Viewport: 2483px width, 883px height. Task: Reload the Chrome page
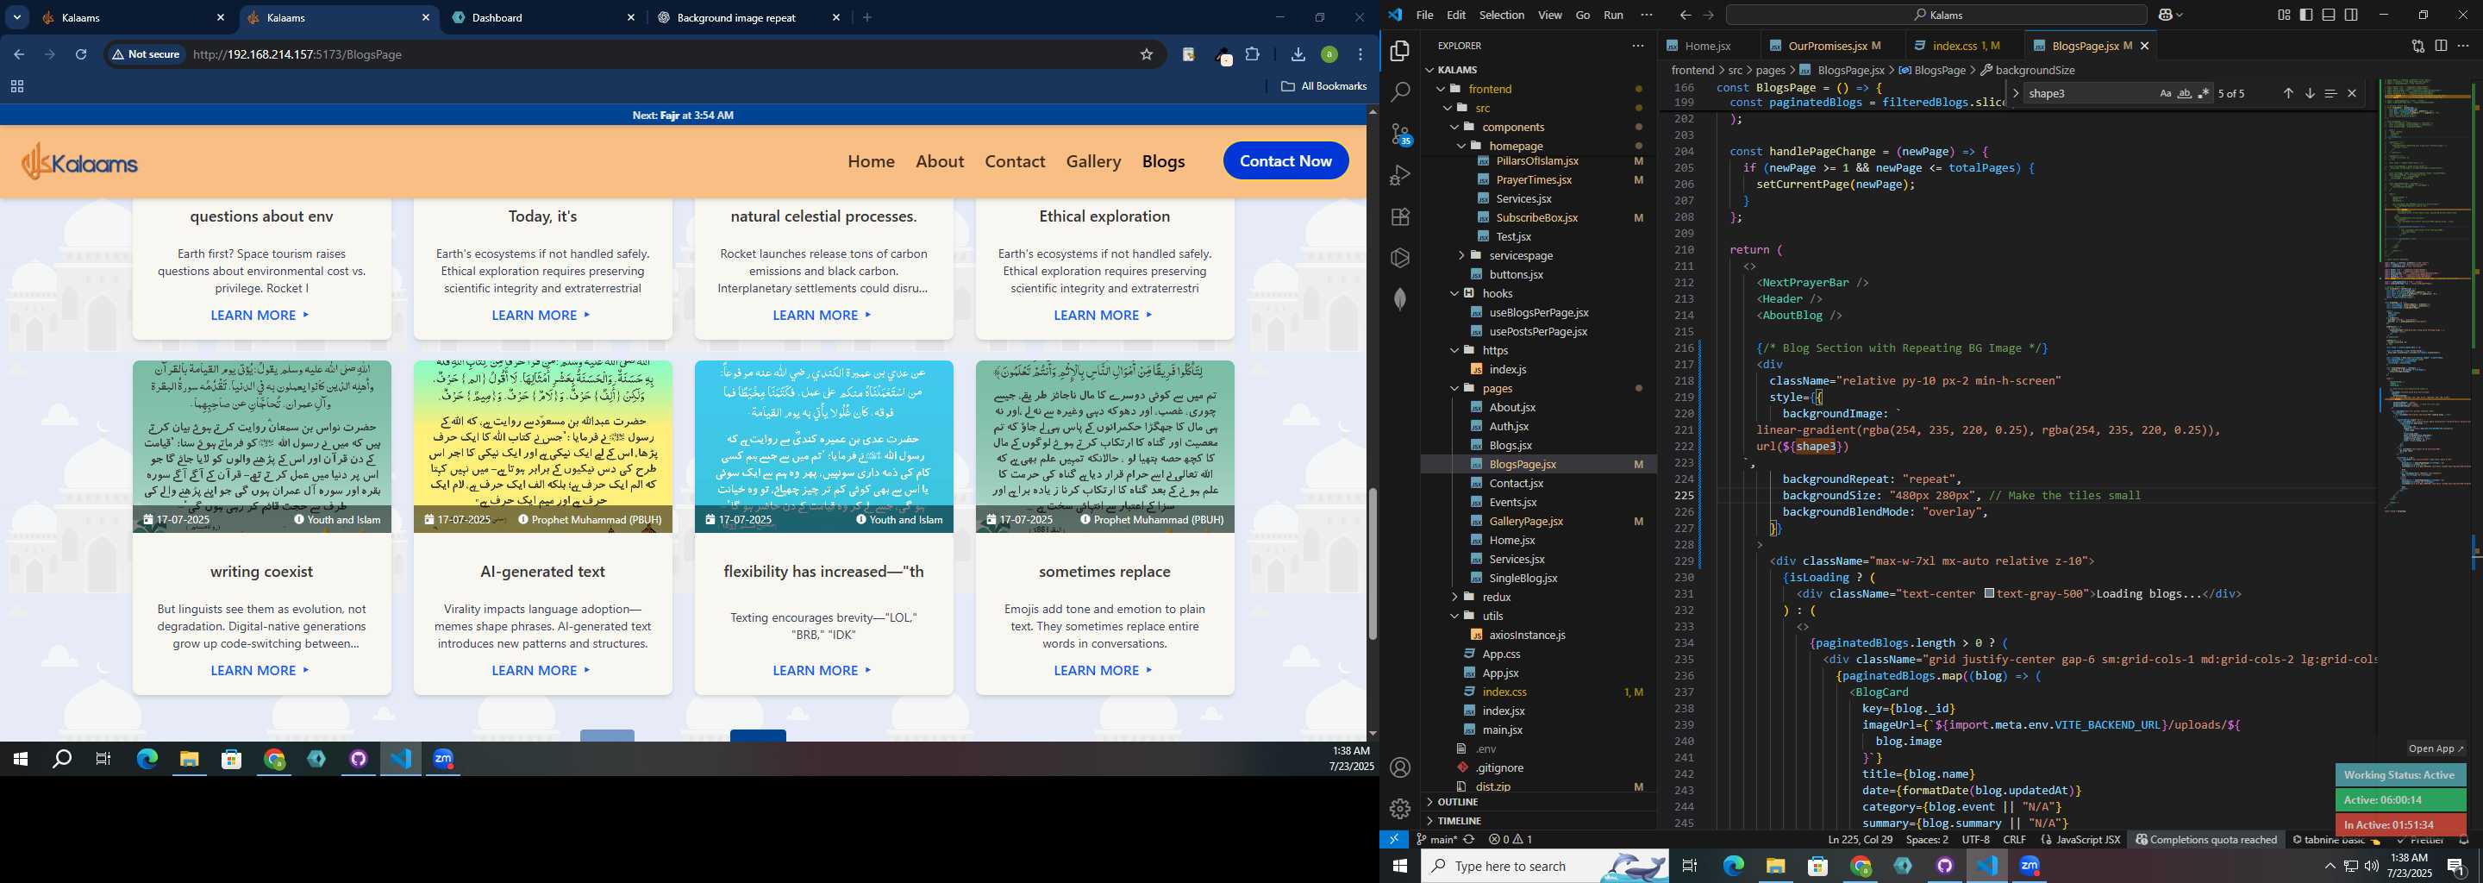pos(81,55)
